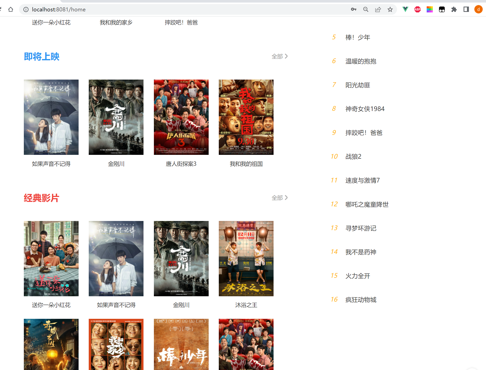
Task: Click the 经典影片 section heading
Action: pos(42,198)
